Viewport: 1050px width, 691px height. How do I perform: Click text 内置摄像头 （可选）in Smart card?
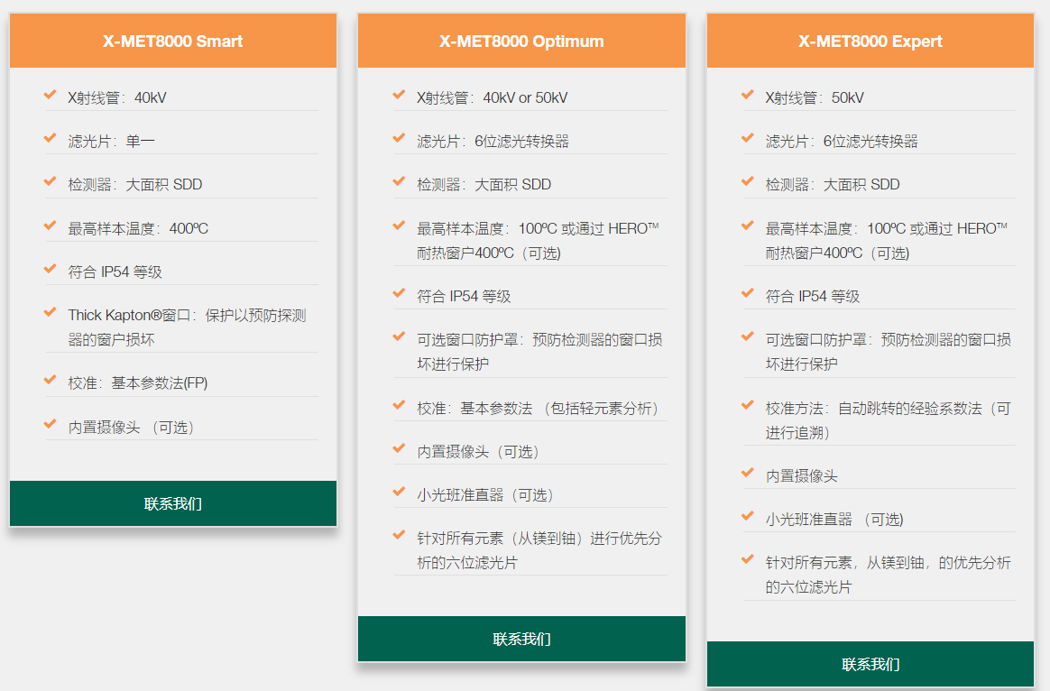(131, 428)
